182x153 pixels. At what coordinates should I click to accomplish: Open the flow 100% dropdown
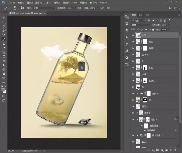click(98, 8)
